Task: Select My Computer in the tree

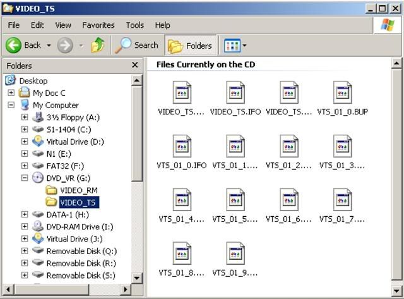Action: pyautogui.click(x=56, y=106)
